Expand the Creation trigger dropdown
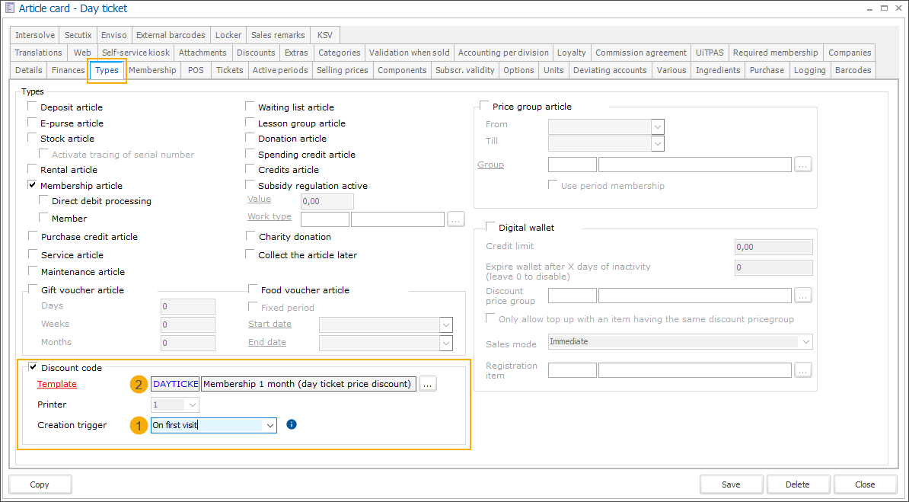This screenshot has height=502, width=909. pos(270,425)
